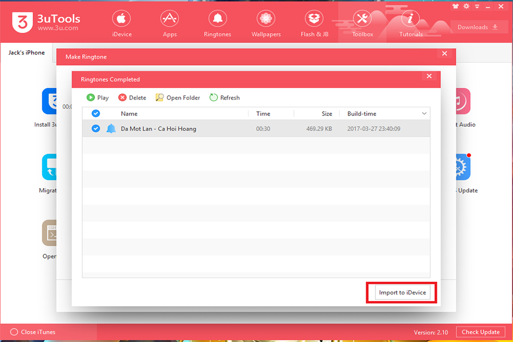Open settings gear in title bar

[466, 6]
